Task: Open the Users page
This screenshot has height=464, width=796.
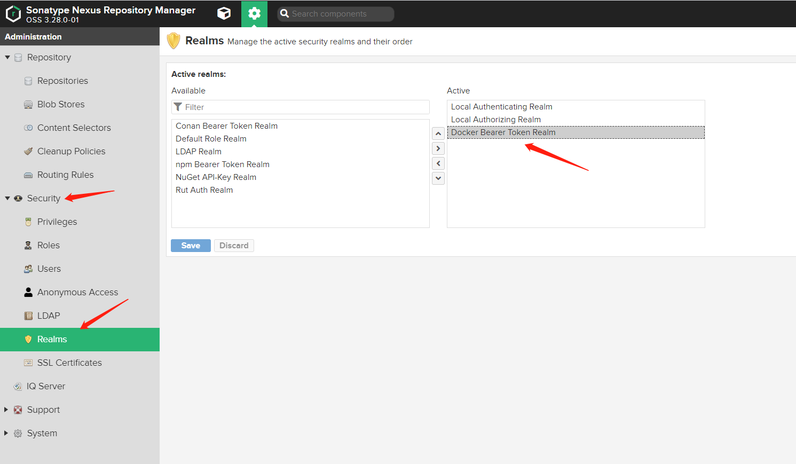Action: 80,269
